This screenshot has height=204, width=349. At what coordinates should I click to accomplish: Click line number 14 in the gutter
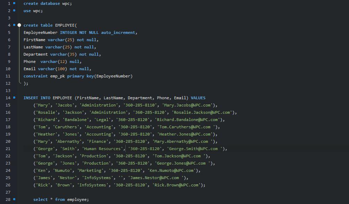(8, 98)
